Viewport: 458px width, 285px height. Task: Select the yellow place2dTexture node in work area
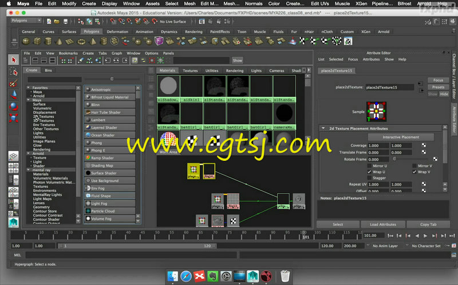click(x=194, y=171)
